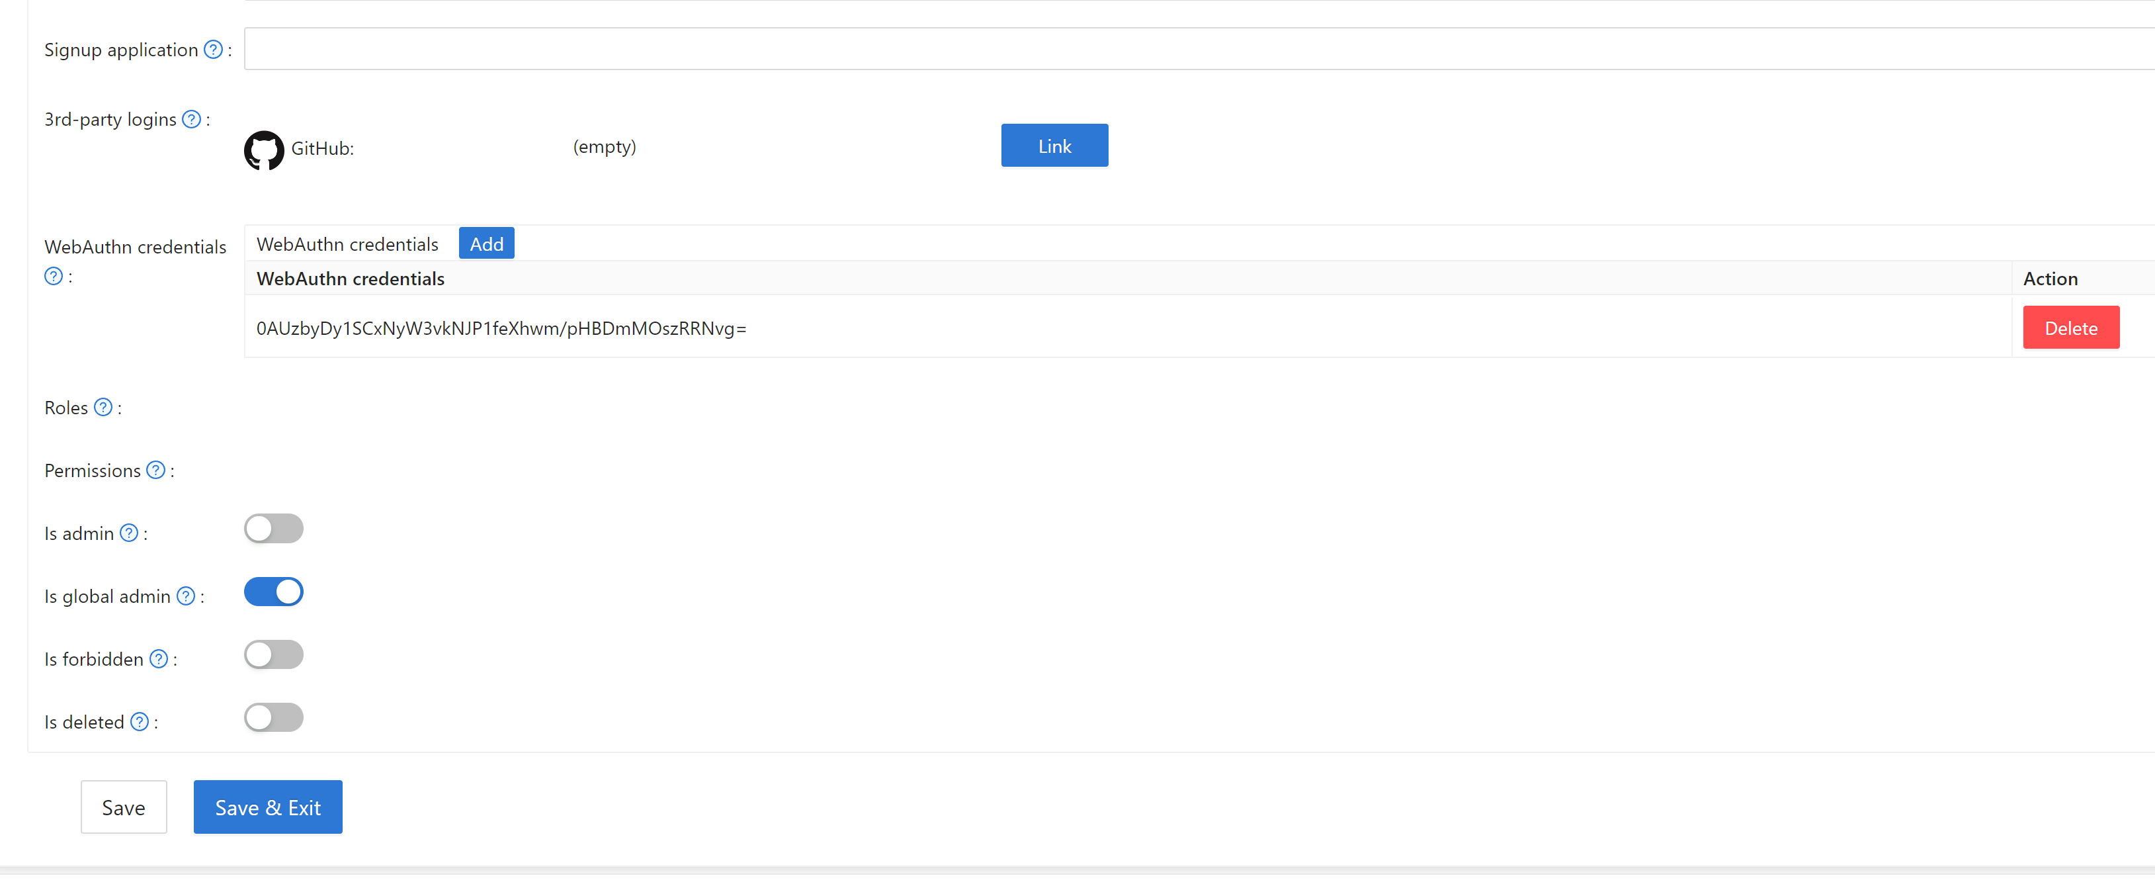Delete the WebAuthn credential entry
The image size is (2155, 890).
2070,328
